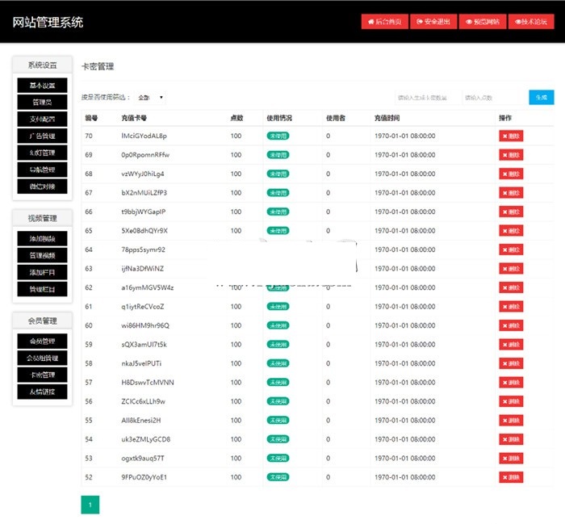Viewport: 565px width, 524px height.
Task: Click the 充值卡号 column header
Action: [134, 118]
